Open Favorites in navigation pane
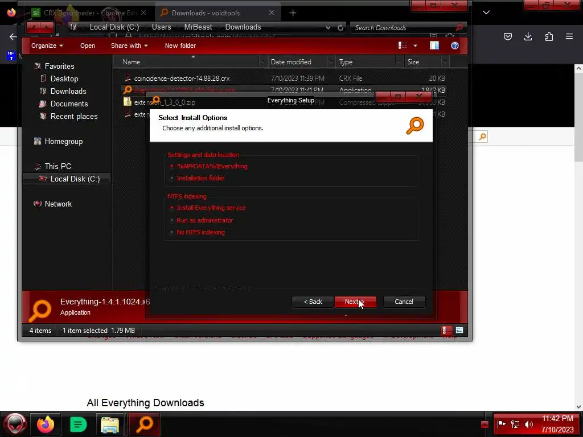Viewport: 583px width, 437px height. [59, 66]
